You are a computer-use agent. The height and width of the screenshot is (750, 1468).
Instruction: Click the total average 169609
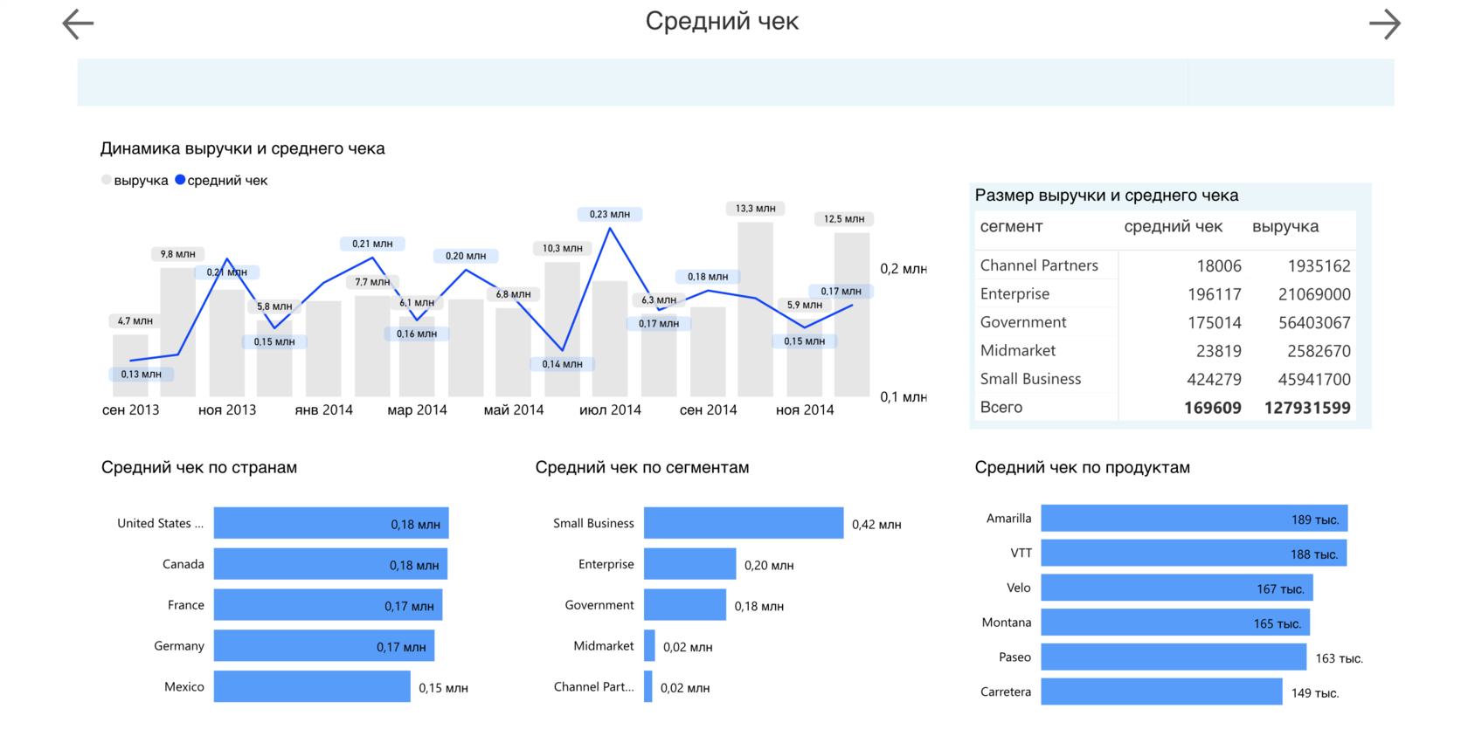tap(1213, 408)
